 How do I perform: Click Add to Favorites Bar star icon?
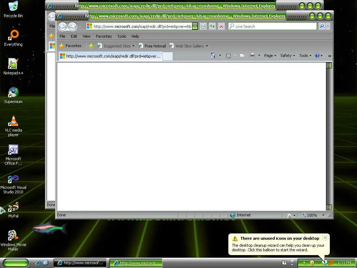(x=91, y=46)
